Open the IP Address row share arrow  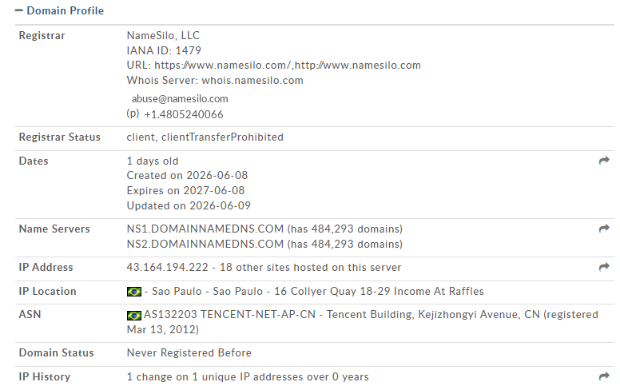pyautogui.click(x=604, y=267)
